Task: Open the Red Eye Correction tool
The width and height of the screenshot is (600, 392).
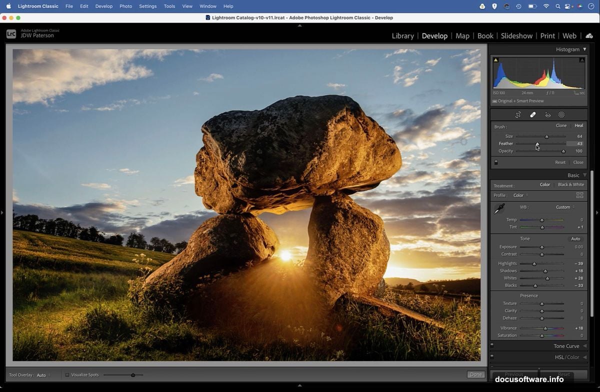Action: (548, 114)
